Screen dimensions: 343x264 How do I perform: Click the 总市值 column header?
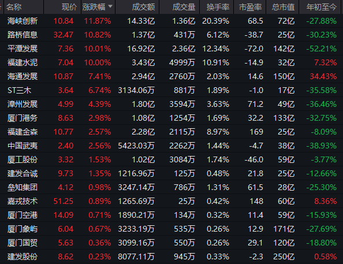[x=283, y=7]
